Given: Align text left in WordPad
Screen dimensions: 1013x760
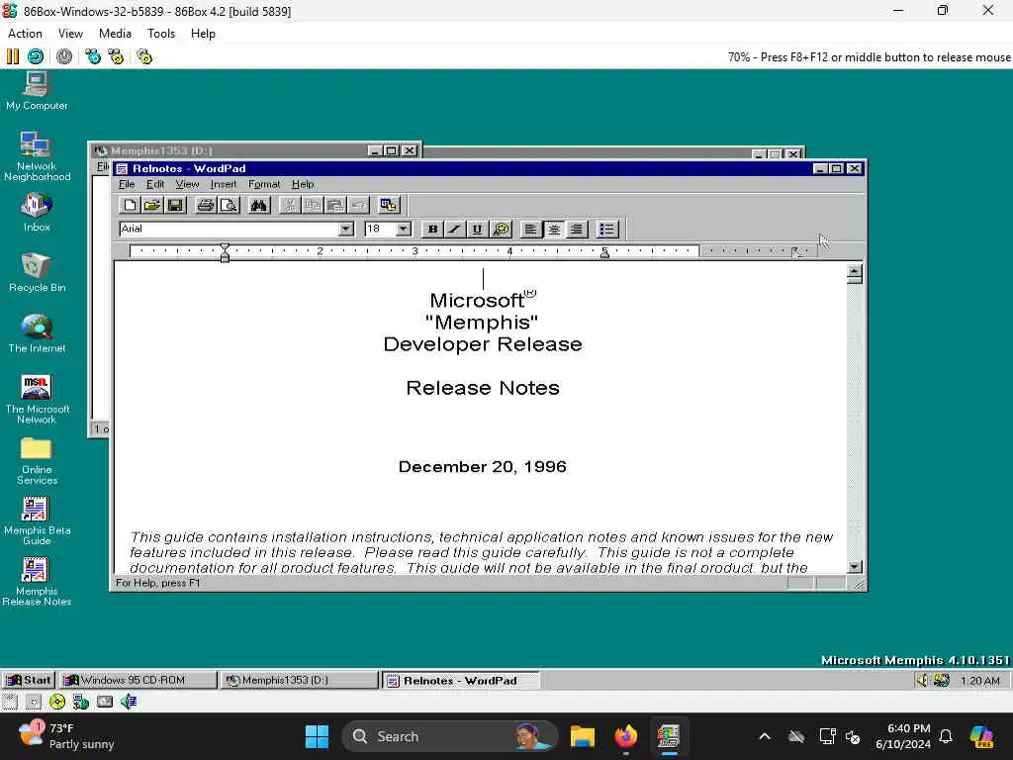Looking at the screenshot, I should pyautogui.click(x=530, y=230).
